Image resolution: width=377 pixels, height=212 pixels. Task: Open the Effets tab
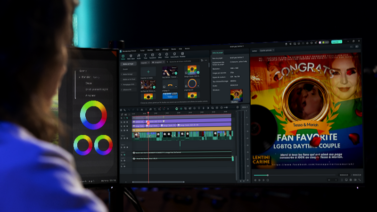coord(160,56)
